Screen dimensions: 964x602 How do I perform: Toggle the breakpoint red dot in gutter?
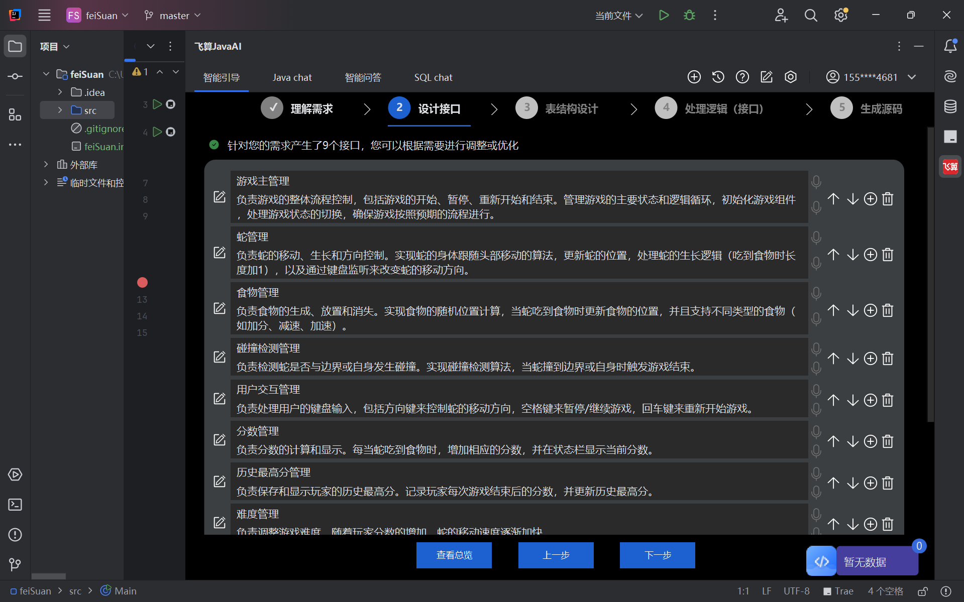[142, 282]
